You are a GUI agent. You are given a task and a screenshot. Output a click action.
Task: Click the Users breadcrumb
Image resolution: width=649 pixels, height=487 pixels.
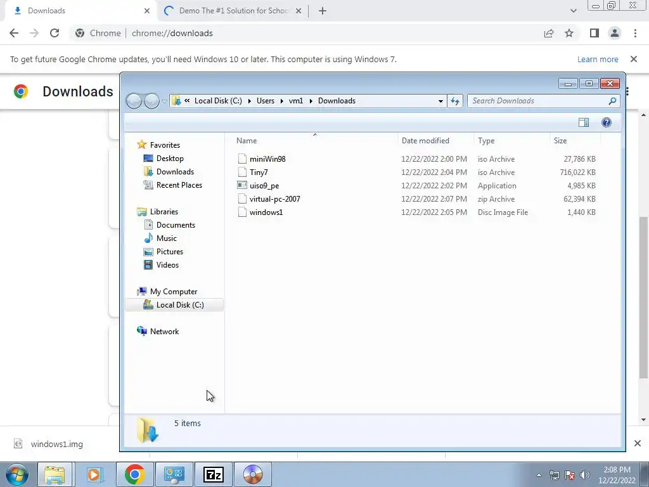266,101
